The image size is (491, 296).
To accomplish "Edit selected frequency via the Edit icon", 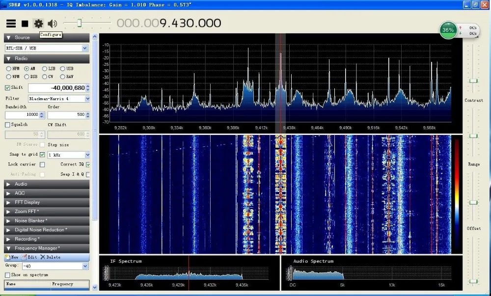I will pos(27,257).
